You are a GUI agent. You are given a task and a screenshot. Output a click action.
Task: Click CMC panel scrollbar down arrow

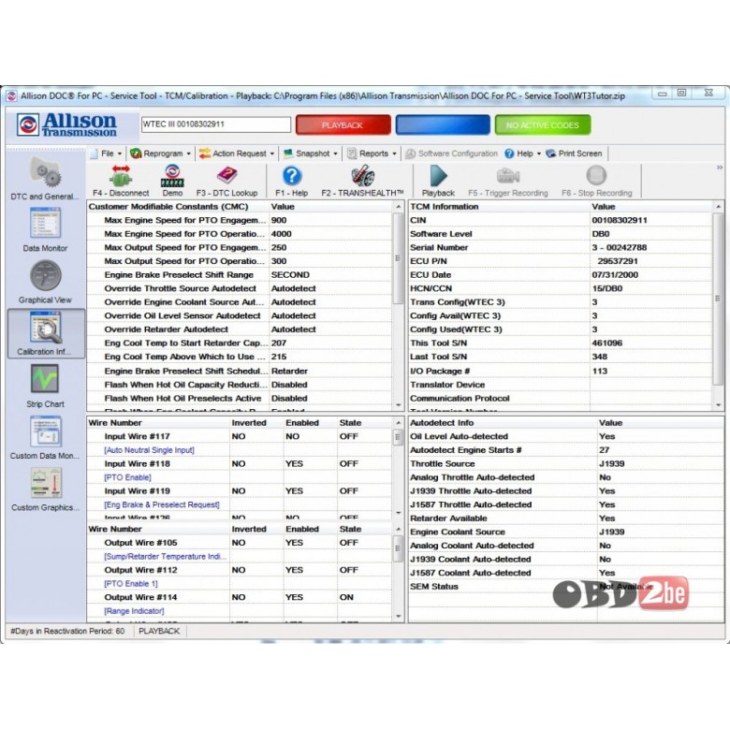tap(398, 405)
